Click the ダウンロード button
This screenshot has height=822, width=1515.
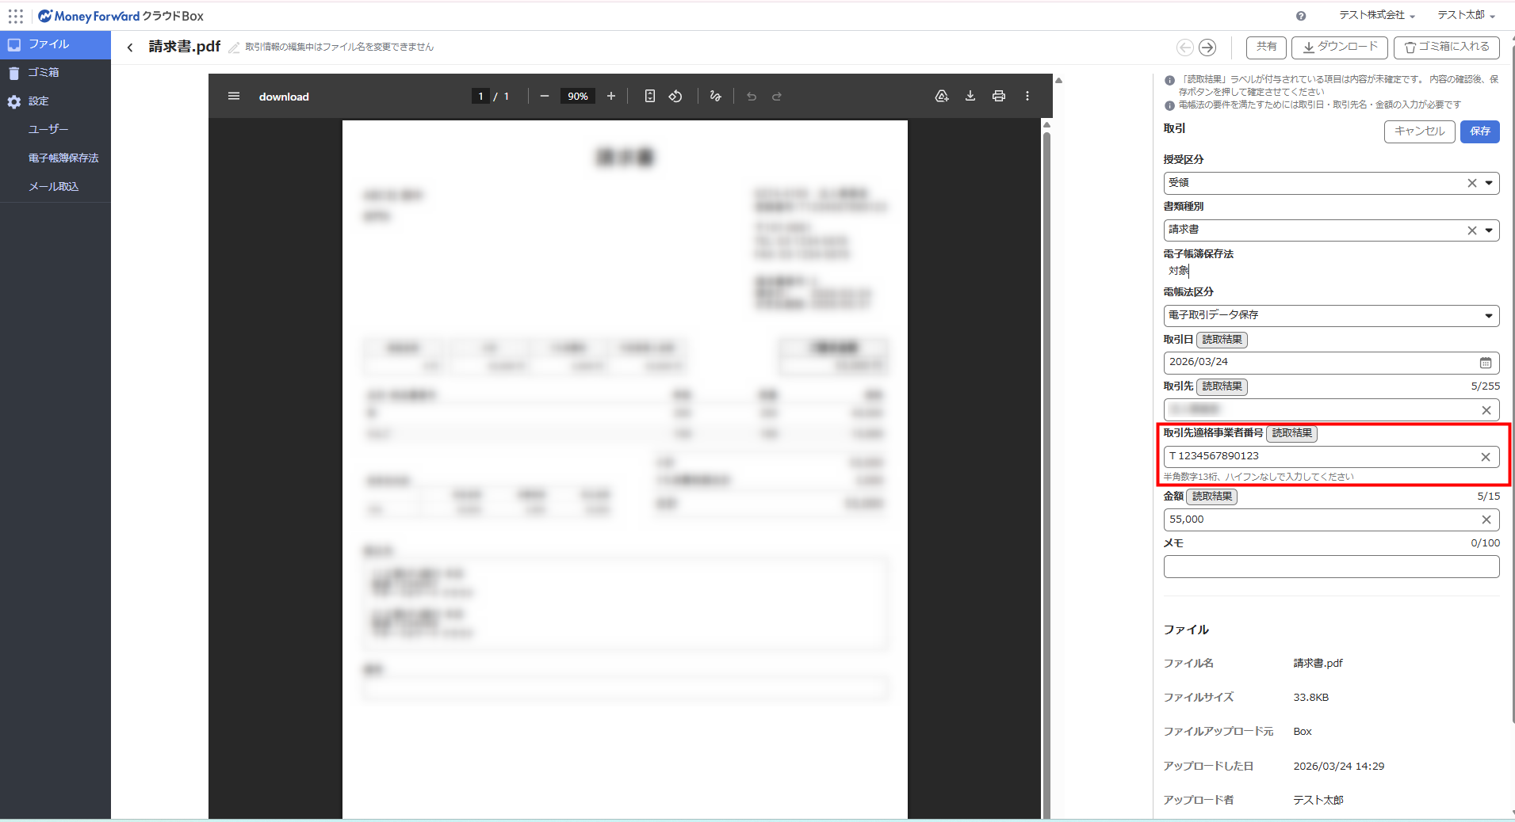(1339, 48)
